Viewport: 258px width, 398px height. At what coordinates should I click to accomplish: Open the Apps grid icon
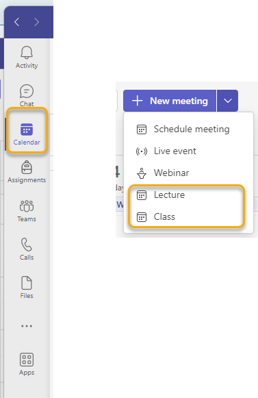(27, 360)
